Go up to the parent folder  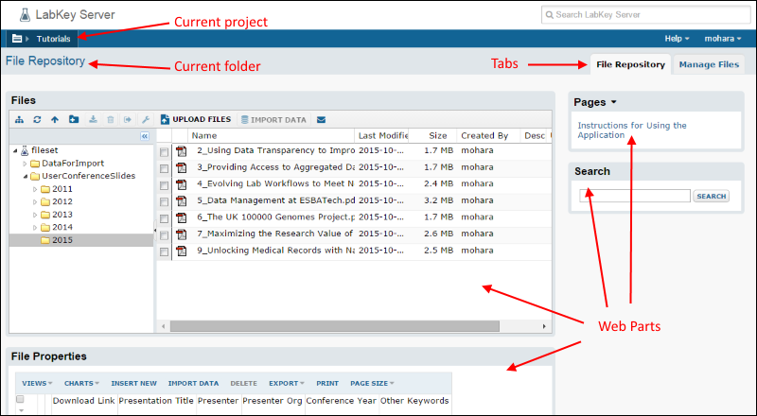(x=55, y=120)
